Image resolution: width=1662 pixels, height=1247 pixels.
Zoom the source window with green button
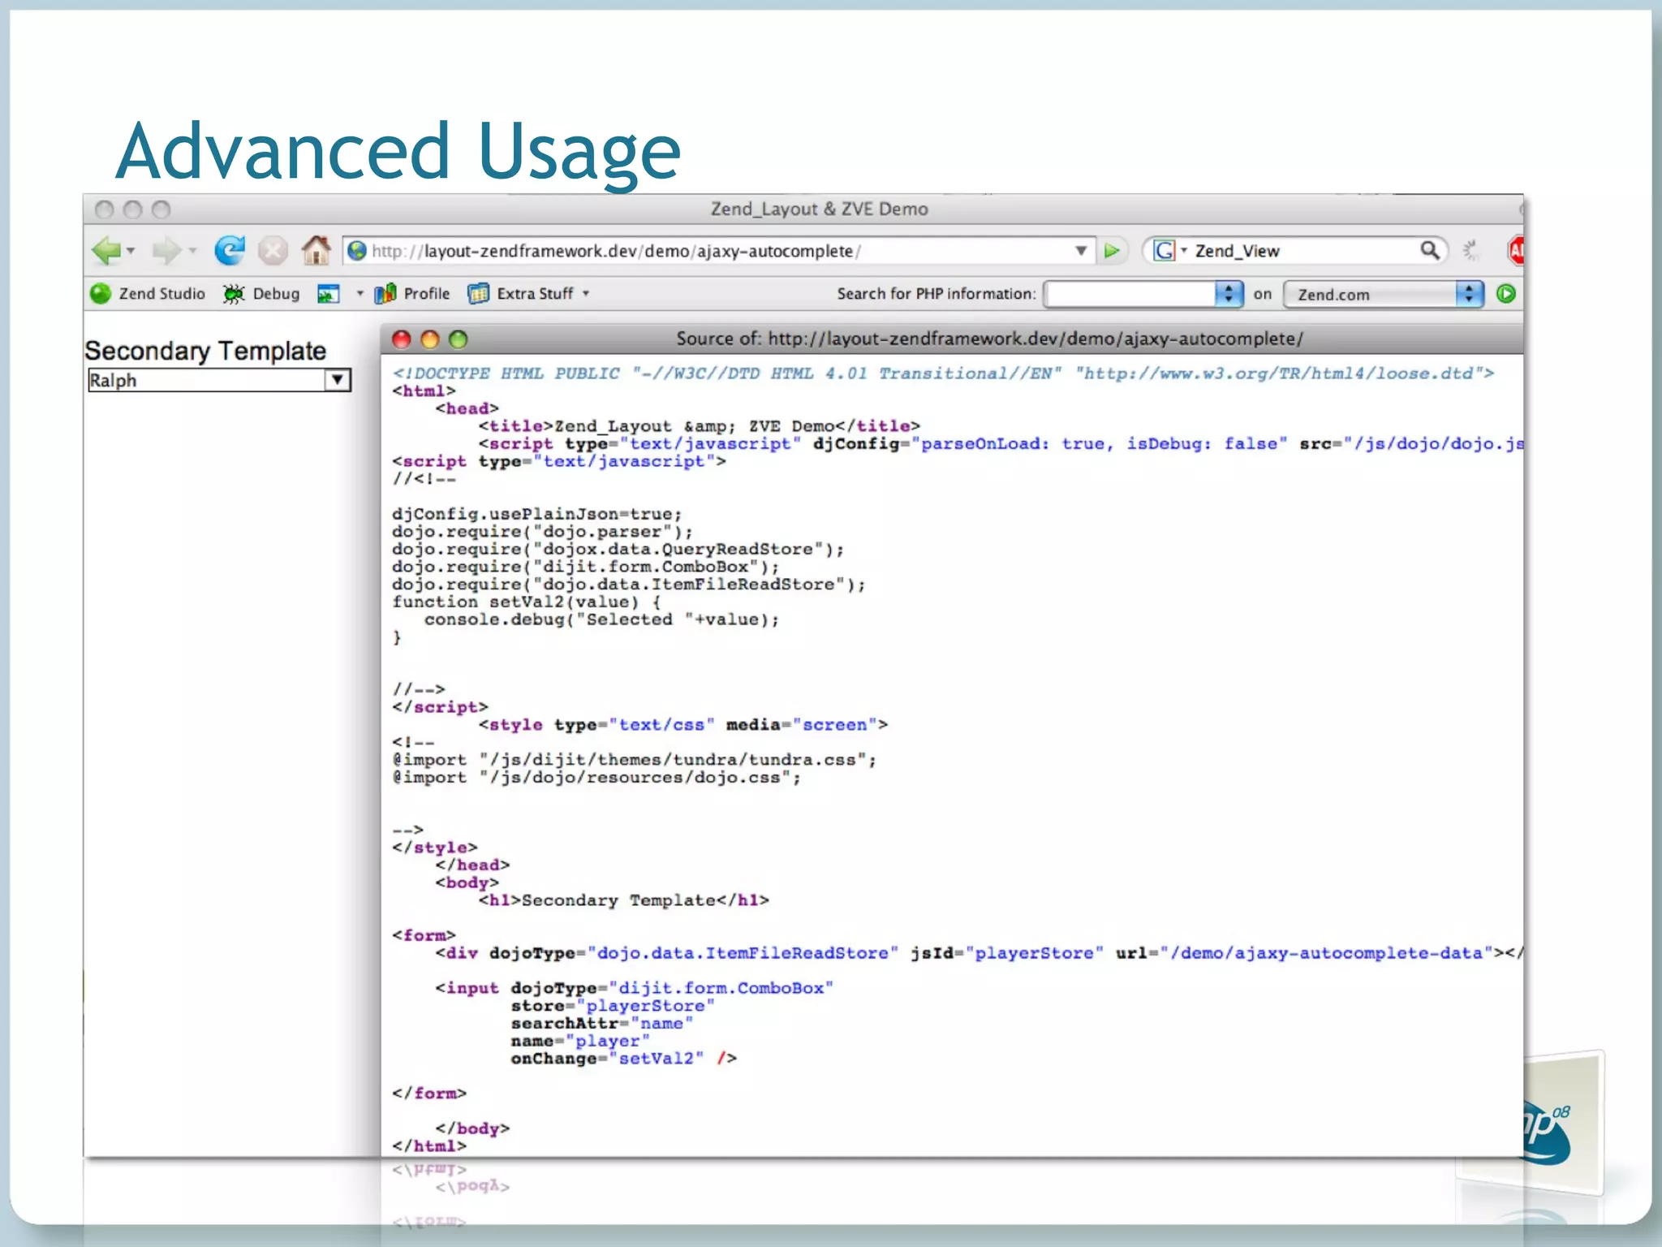coord(459,339)
